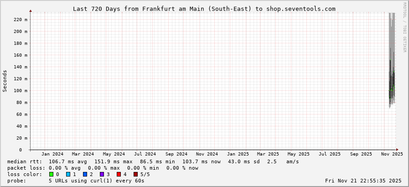
Task: Click the graph title mentioning shop.seventools.com
Action: (204, 9)
